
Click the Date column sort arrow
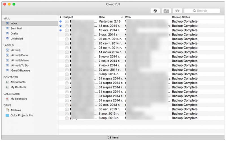tap(122, 17)
